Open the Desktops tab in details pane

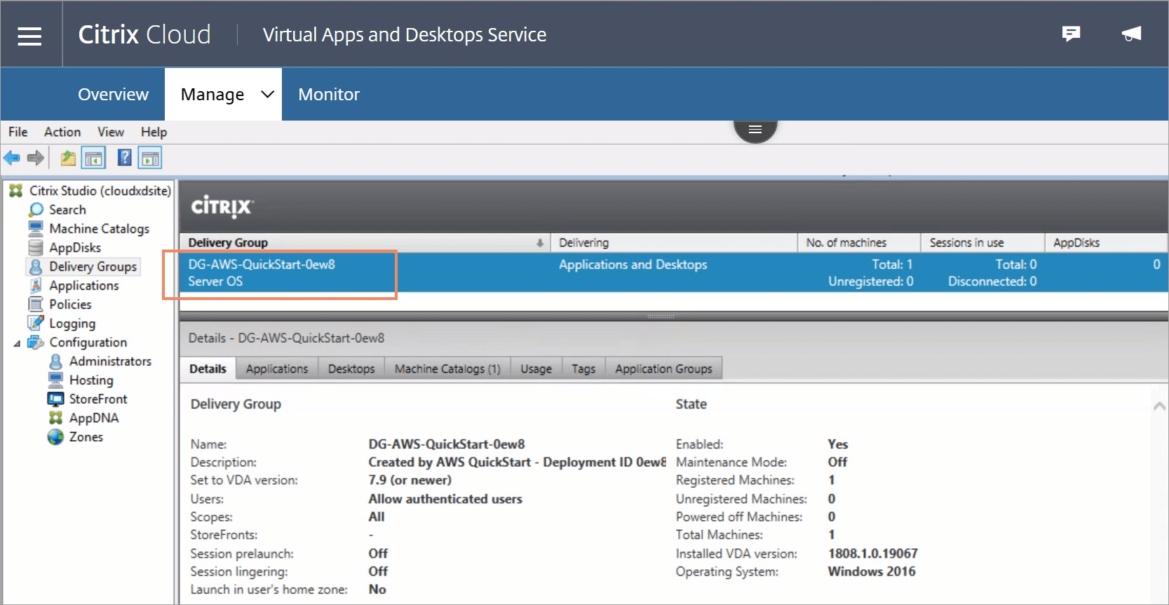click(x=351, y=369)
